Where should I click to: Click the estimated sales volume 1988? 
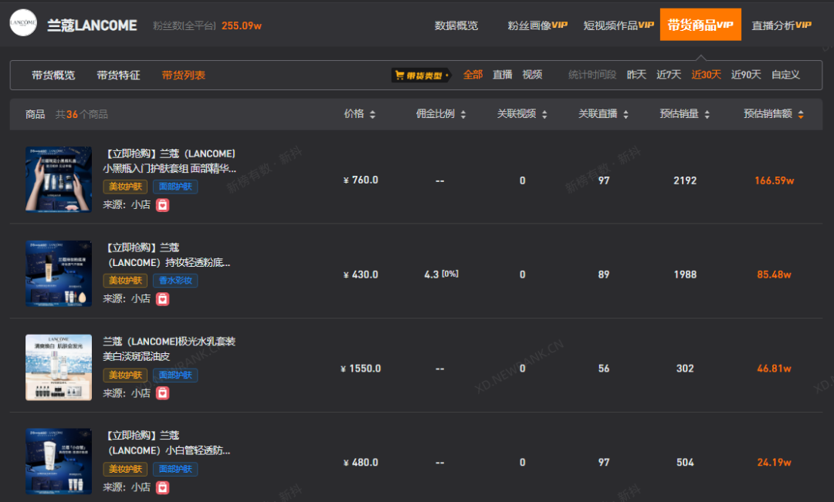click(x=685, y=275)
